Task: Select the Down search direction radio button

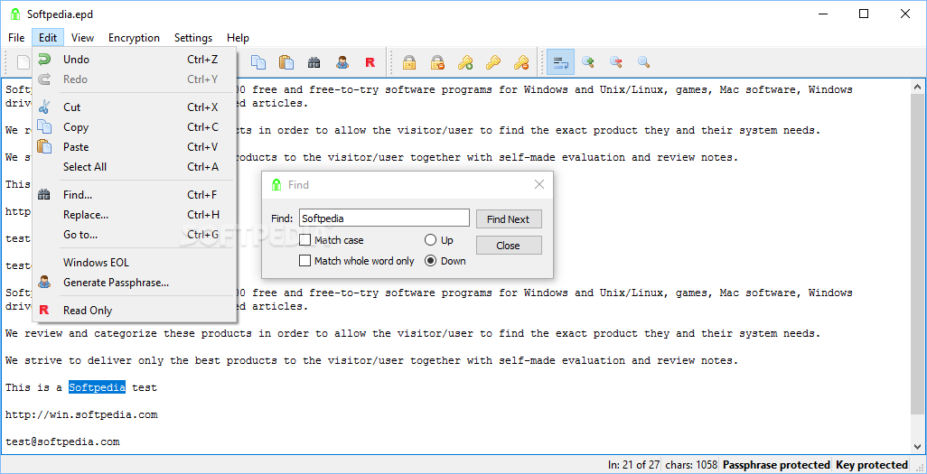Action: tap(430, 261)
